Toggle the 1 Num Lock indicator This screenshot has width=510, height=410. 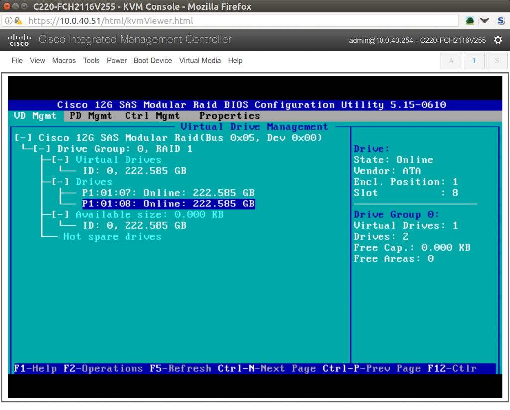click(474, 60)
